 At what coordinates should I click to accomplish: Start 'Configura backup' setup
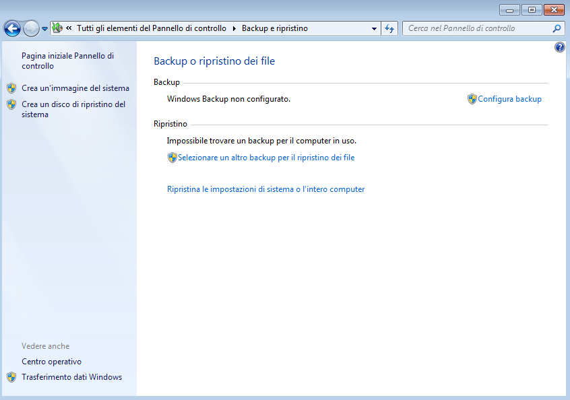(509, 99)
